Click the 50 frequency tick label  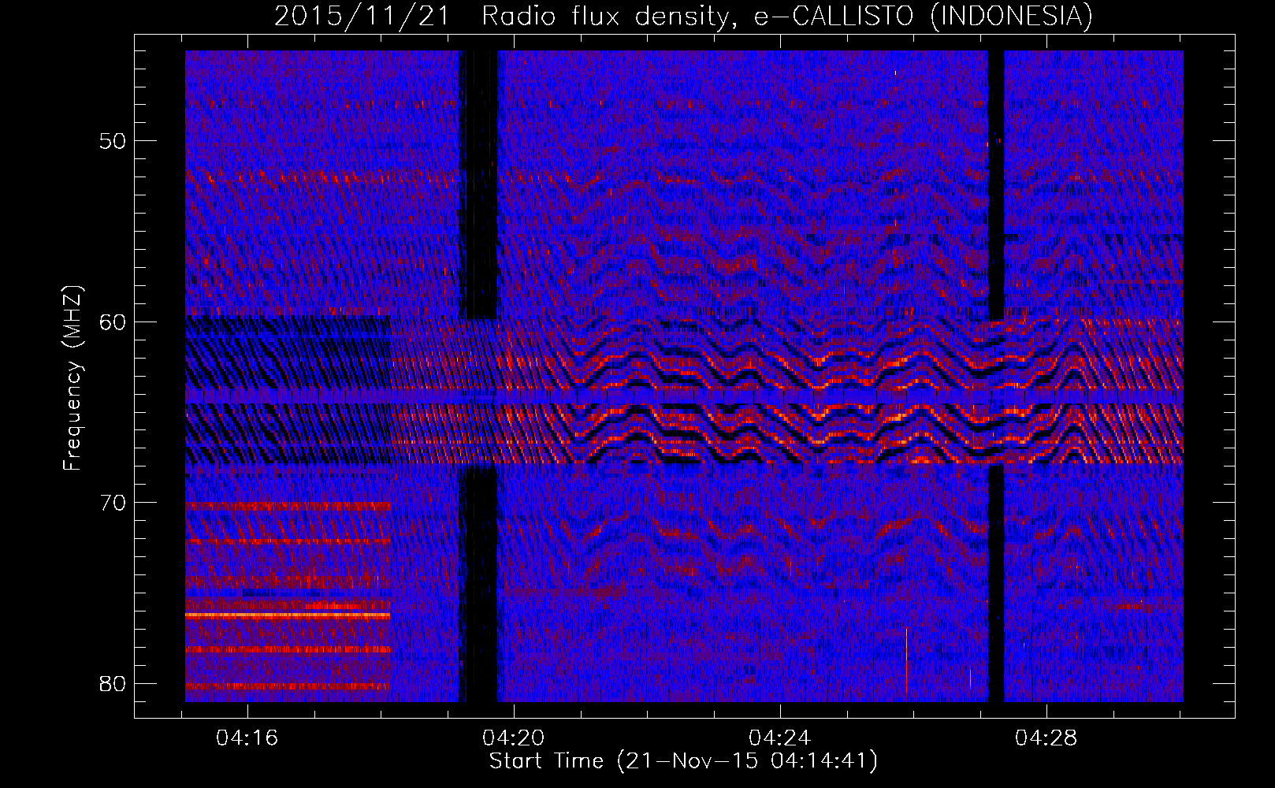click(113, 141)
